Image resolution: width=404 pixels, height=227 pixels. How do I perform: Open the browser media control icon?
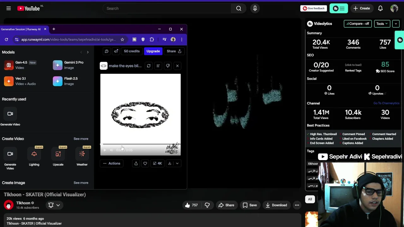[x=164, y=39]
